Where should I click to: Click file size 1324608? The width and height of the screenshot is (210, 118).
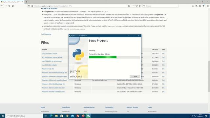point(155,92)
